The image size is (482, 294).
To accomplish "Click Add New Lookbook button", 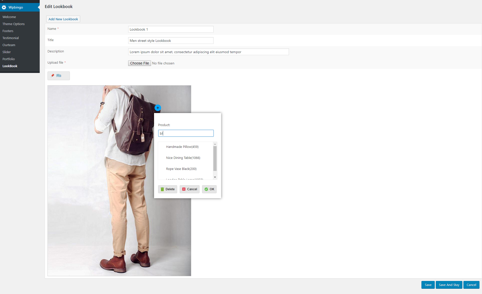I will (x=63, y=19).
